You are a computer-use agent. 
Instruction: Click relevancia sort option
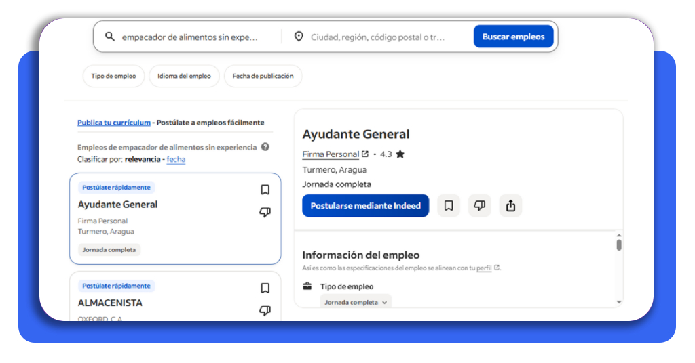[x=143, y=159]
